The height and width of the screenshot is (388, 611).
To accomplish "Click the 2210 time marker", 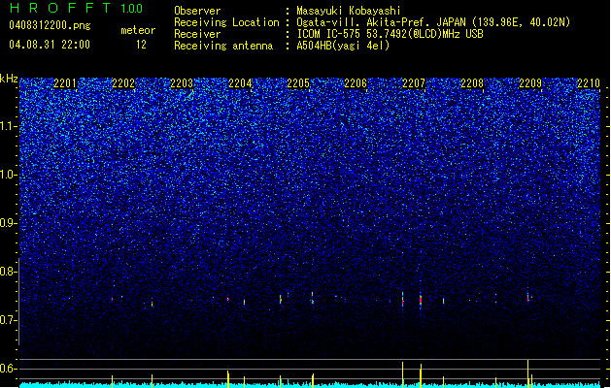I will click(x=589, y=83).
